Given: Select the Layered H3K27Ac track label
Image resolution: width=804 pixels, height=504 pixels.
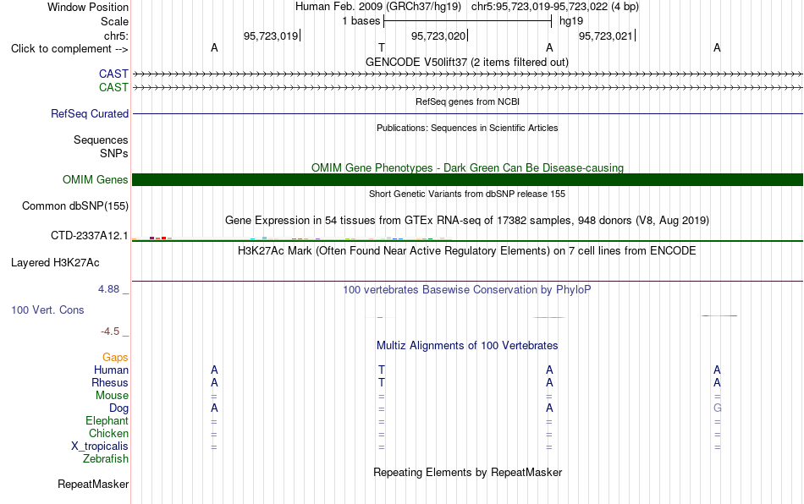Looking at the screenshot, I should tap(55, 263).
